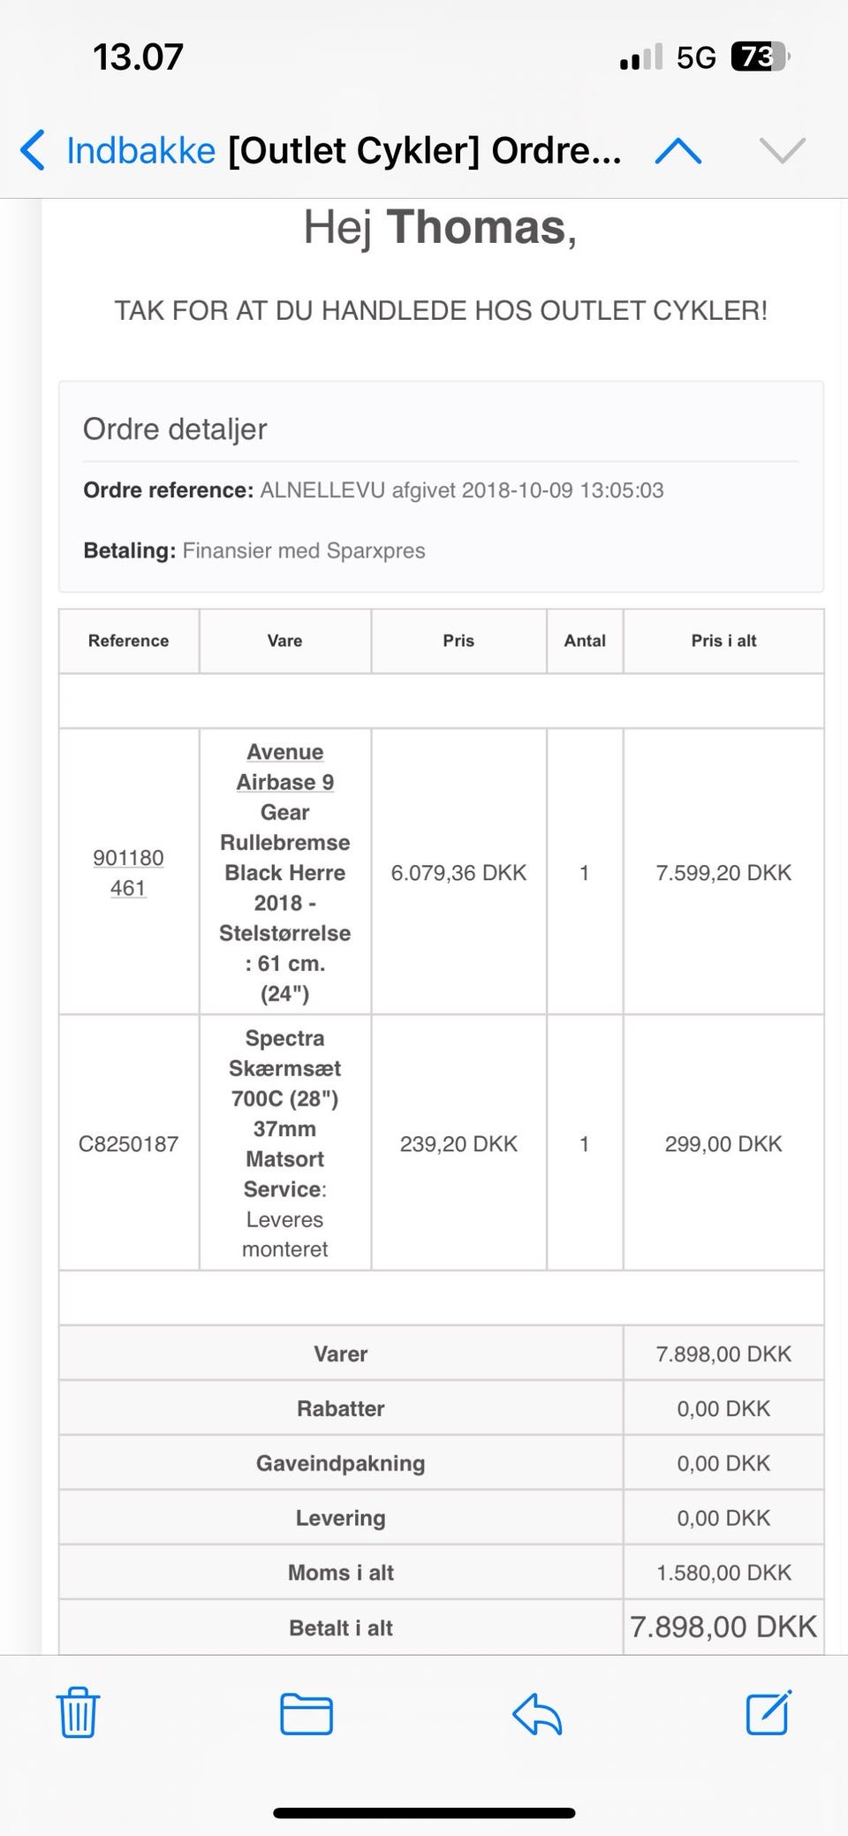
Task: Compose a new email
Action: click(768, 1712)
